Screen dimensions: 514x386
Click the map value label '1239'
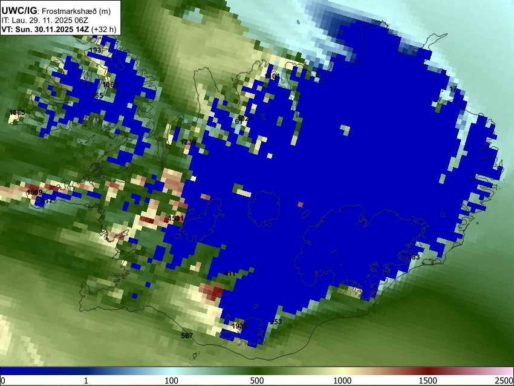point(189,142)
